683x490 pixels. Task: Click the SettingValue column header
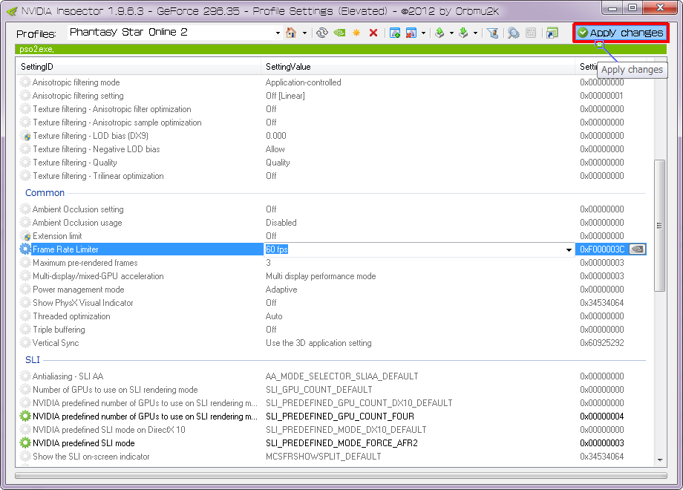(418, 67)
